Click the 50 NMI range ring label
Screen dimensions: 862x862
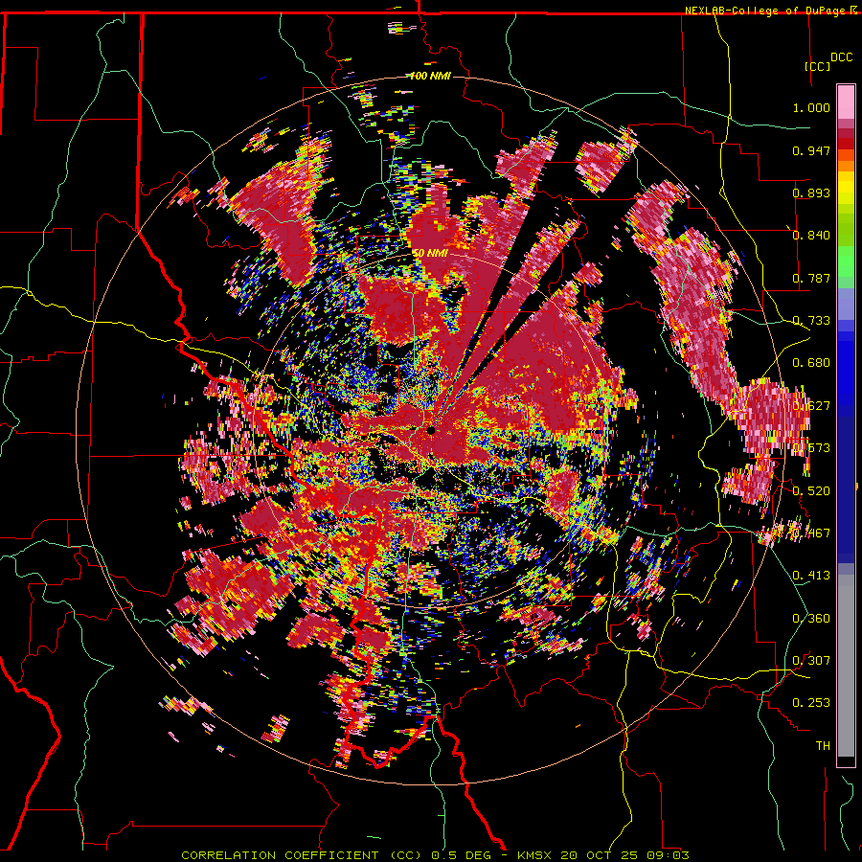[430, 253]
